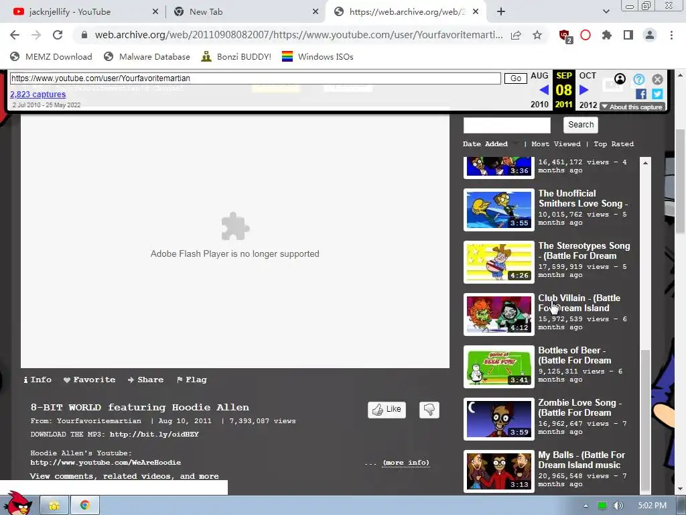The width and height of the screenshot is (686, 515).
Task: Click the Wayback Machine URL field
Action: click(x=255, y=78)
